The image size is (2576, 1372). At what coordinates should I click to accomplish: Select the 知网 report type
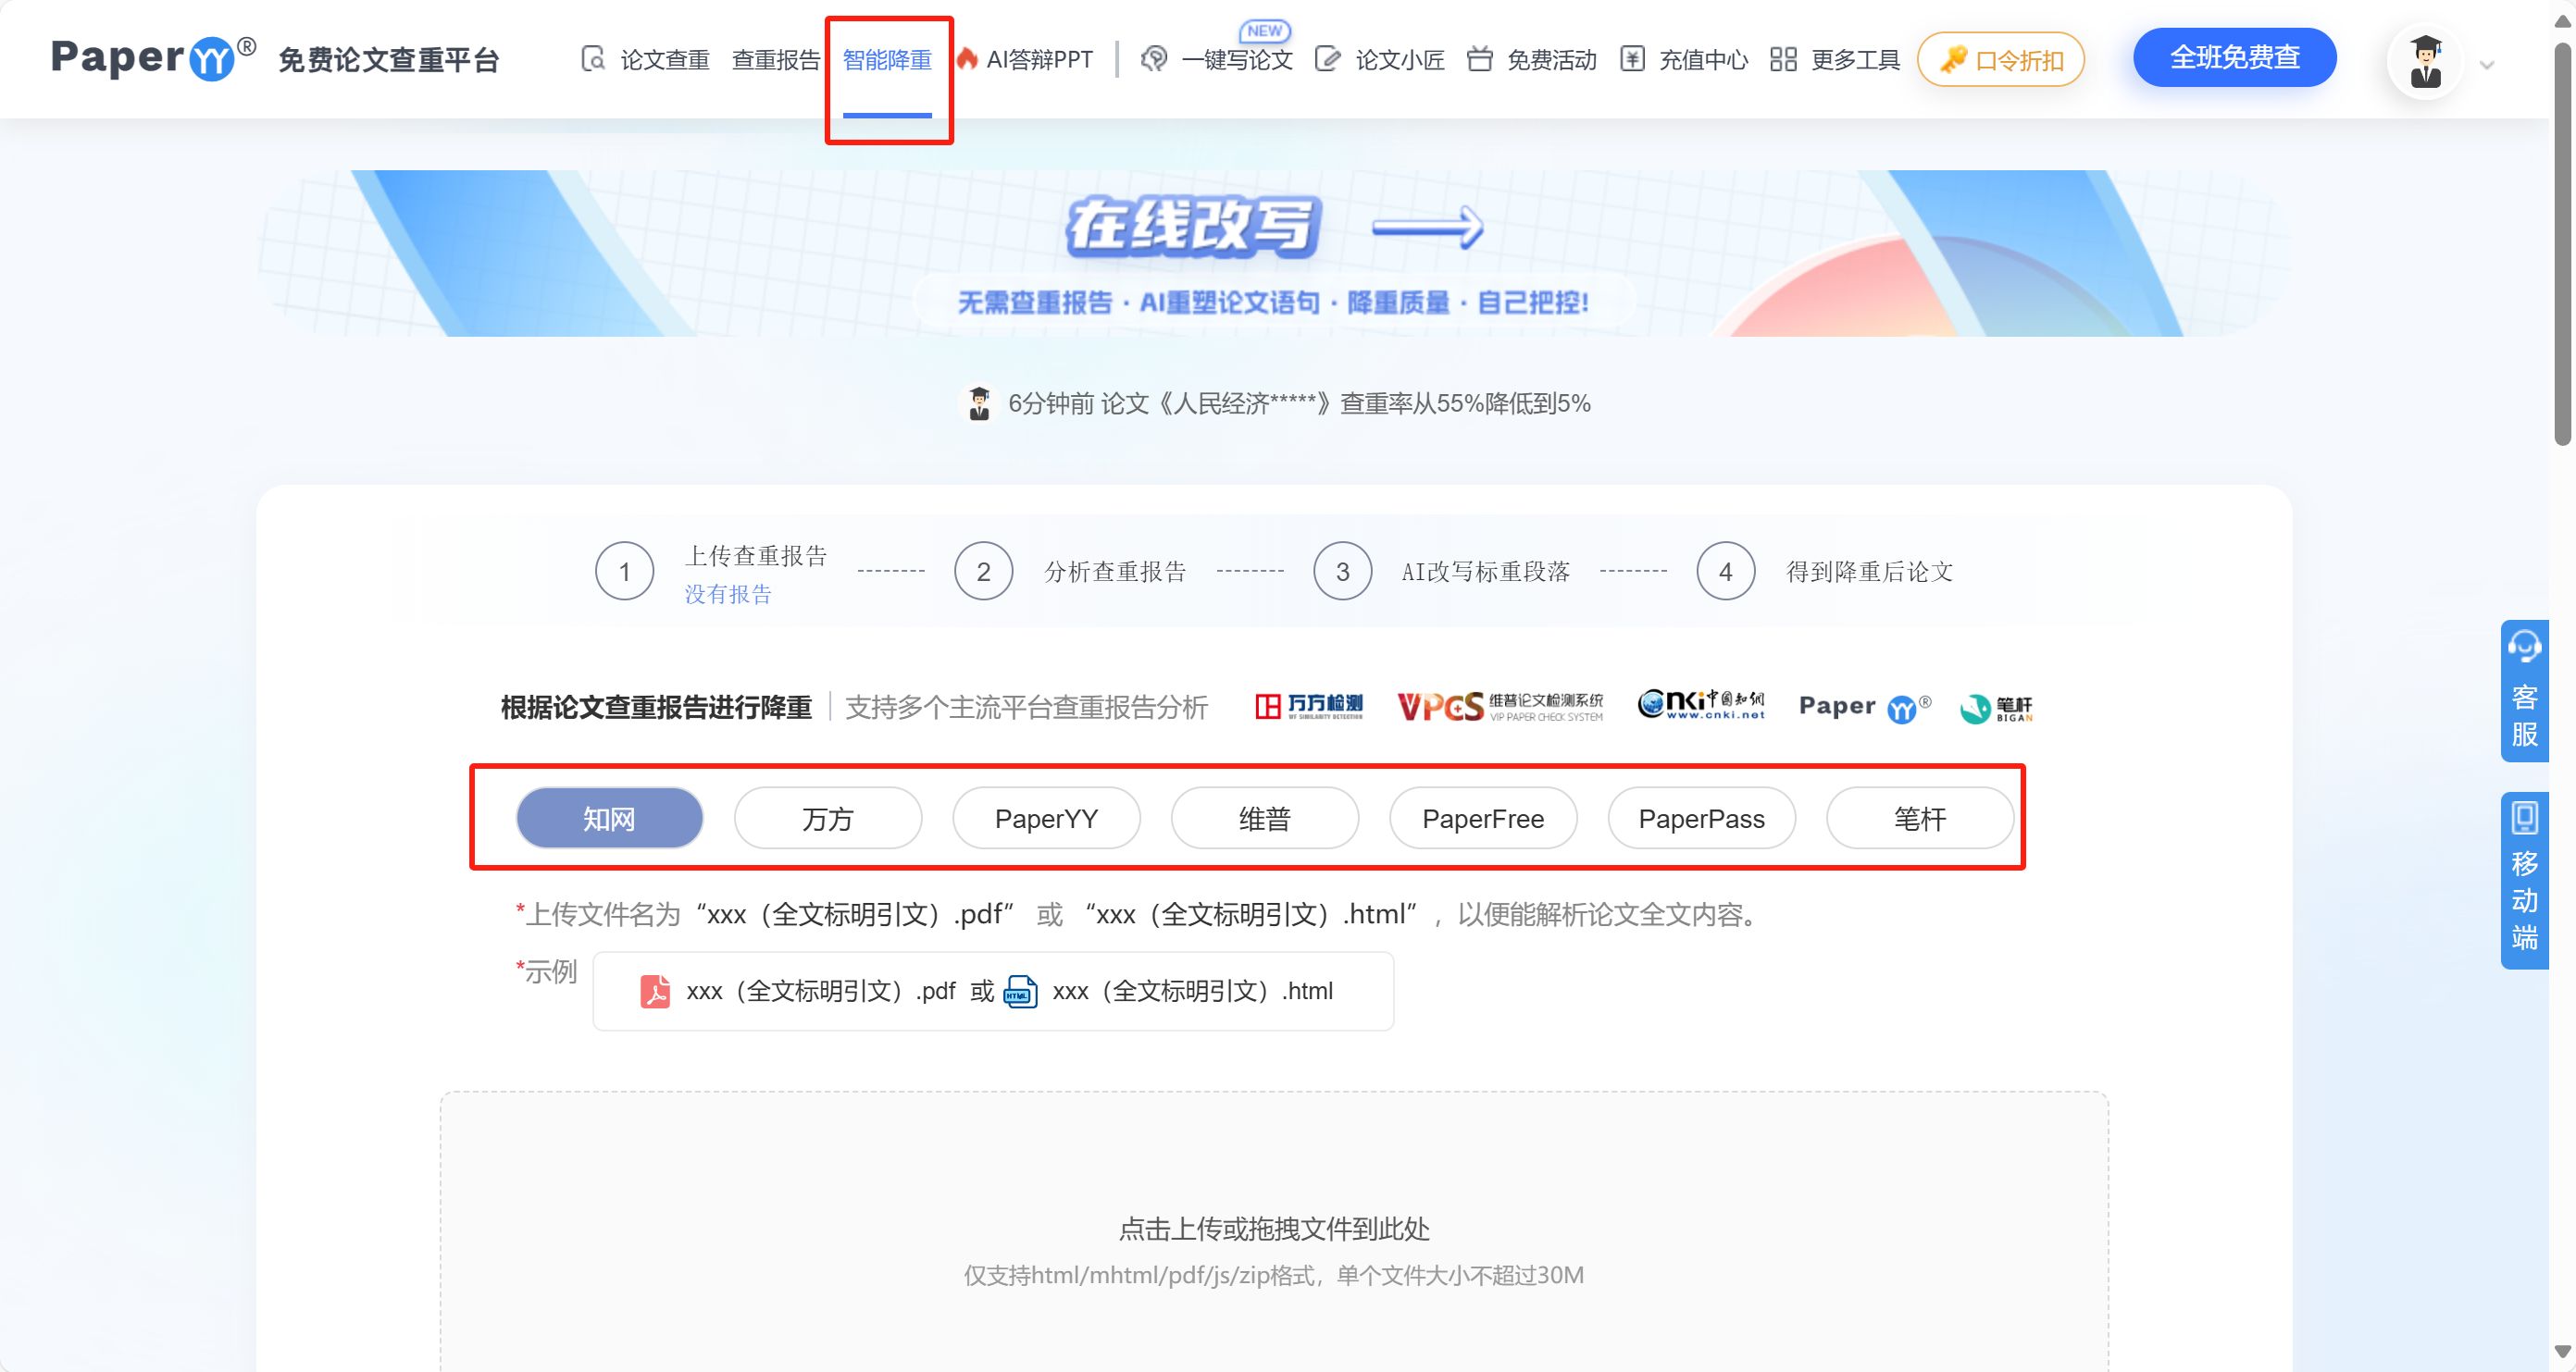click(609, 819)
